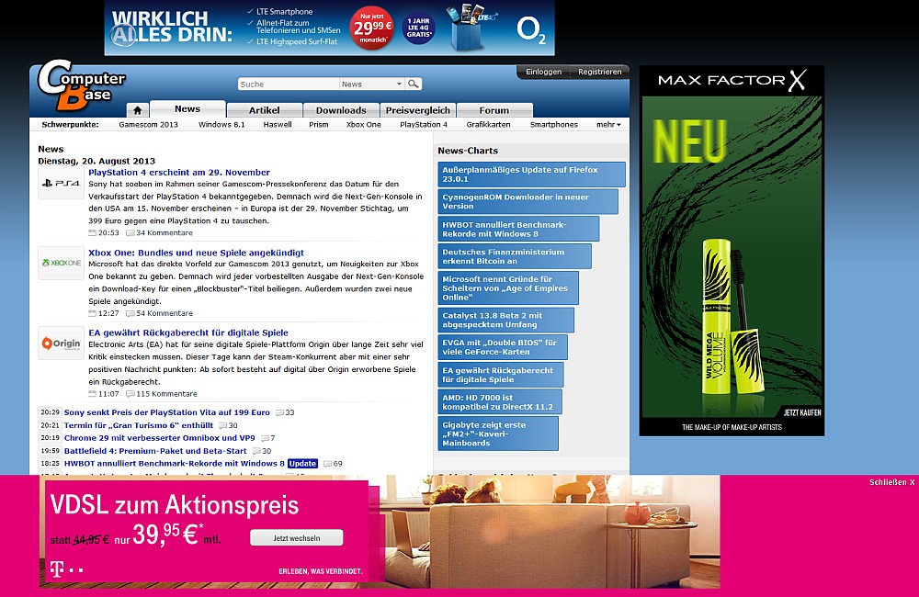Click the home icon tab
The image size is (919, 597).
pos(137,110)
